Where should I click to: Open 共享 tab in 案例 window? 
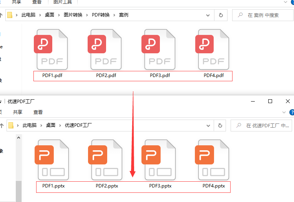pyautogui.click(x=16, y=2)
